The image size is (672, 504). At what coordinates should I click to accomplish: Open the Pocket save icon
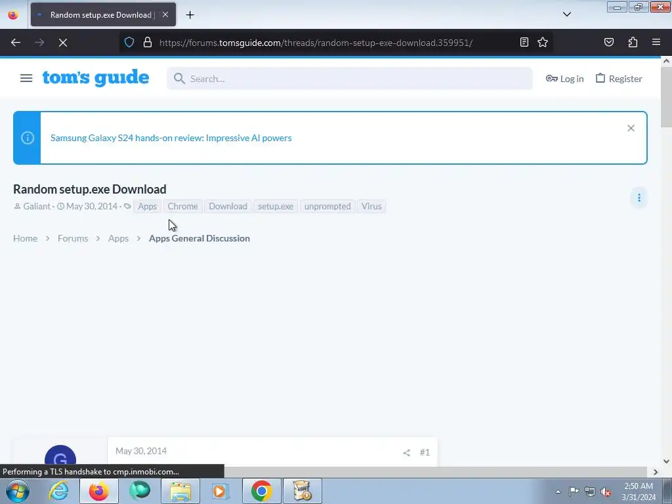(x=609, y=42)
